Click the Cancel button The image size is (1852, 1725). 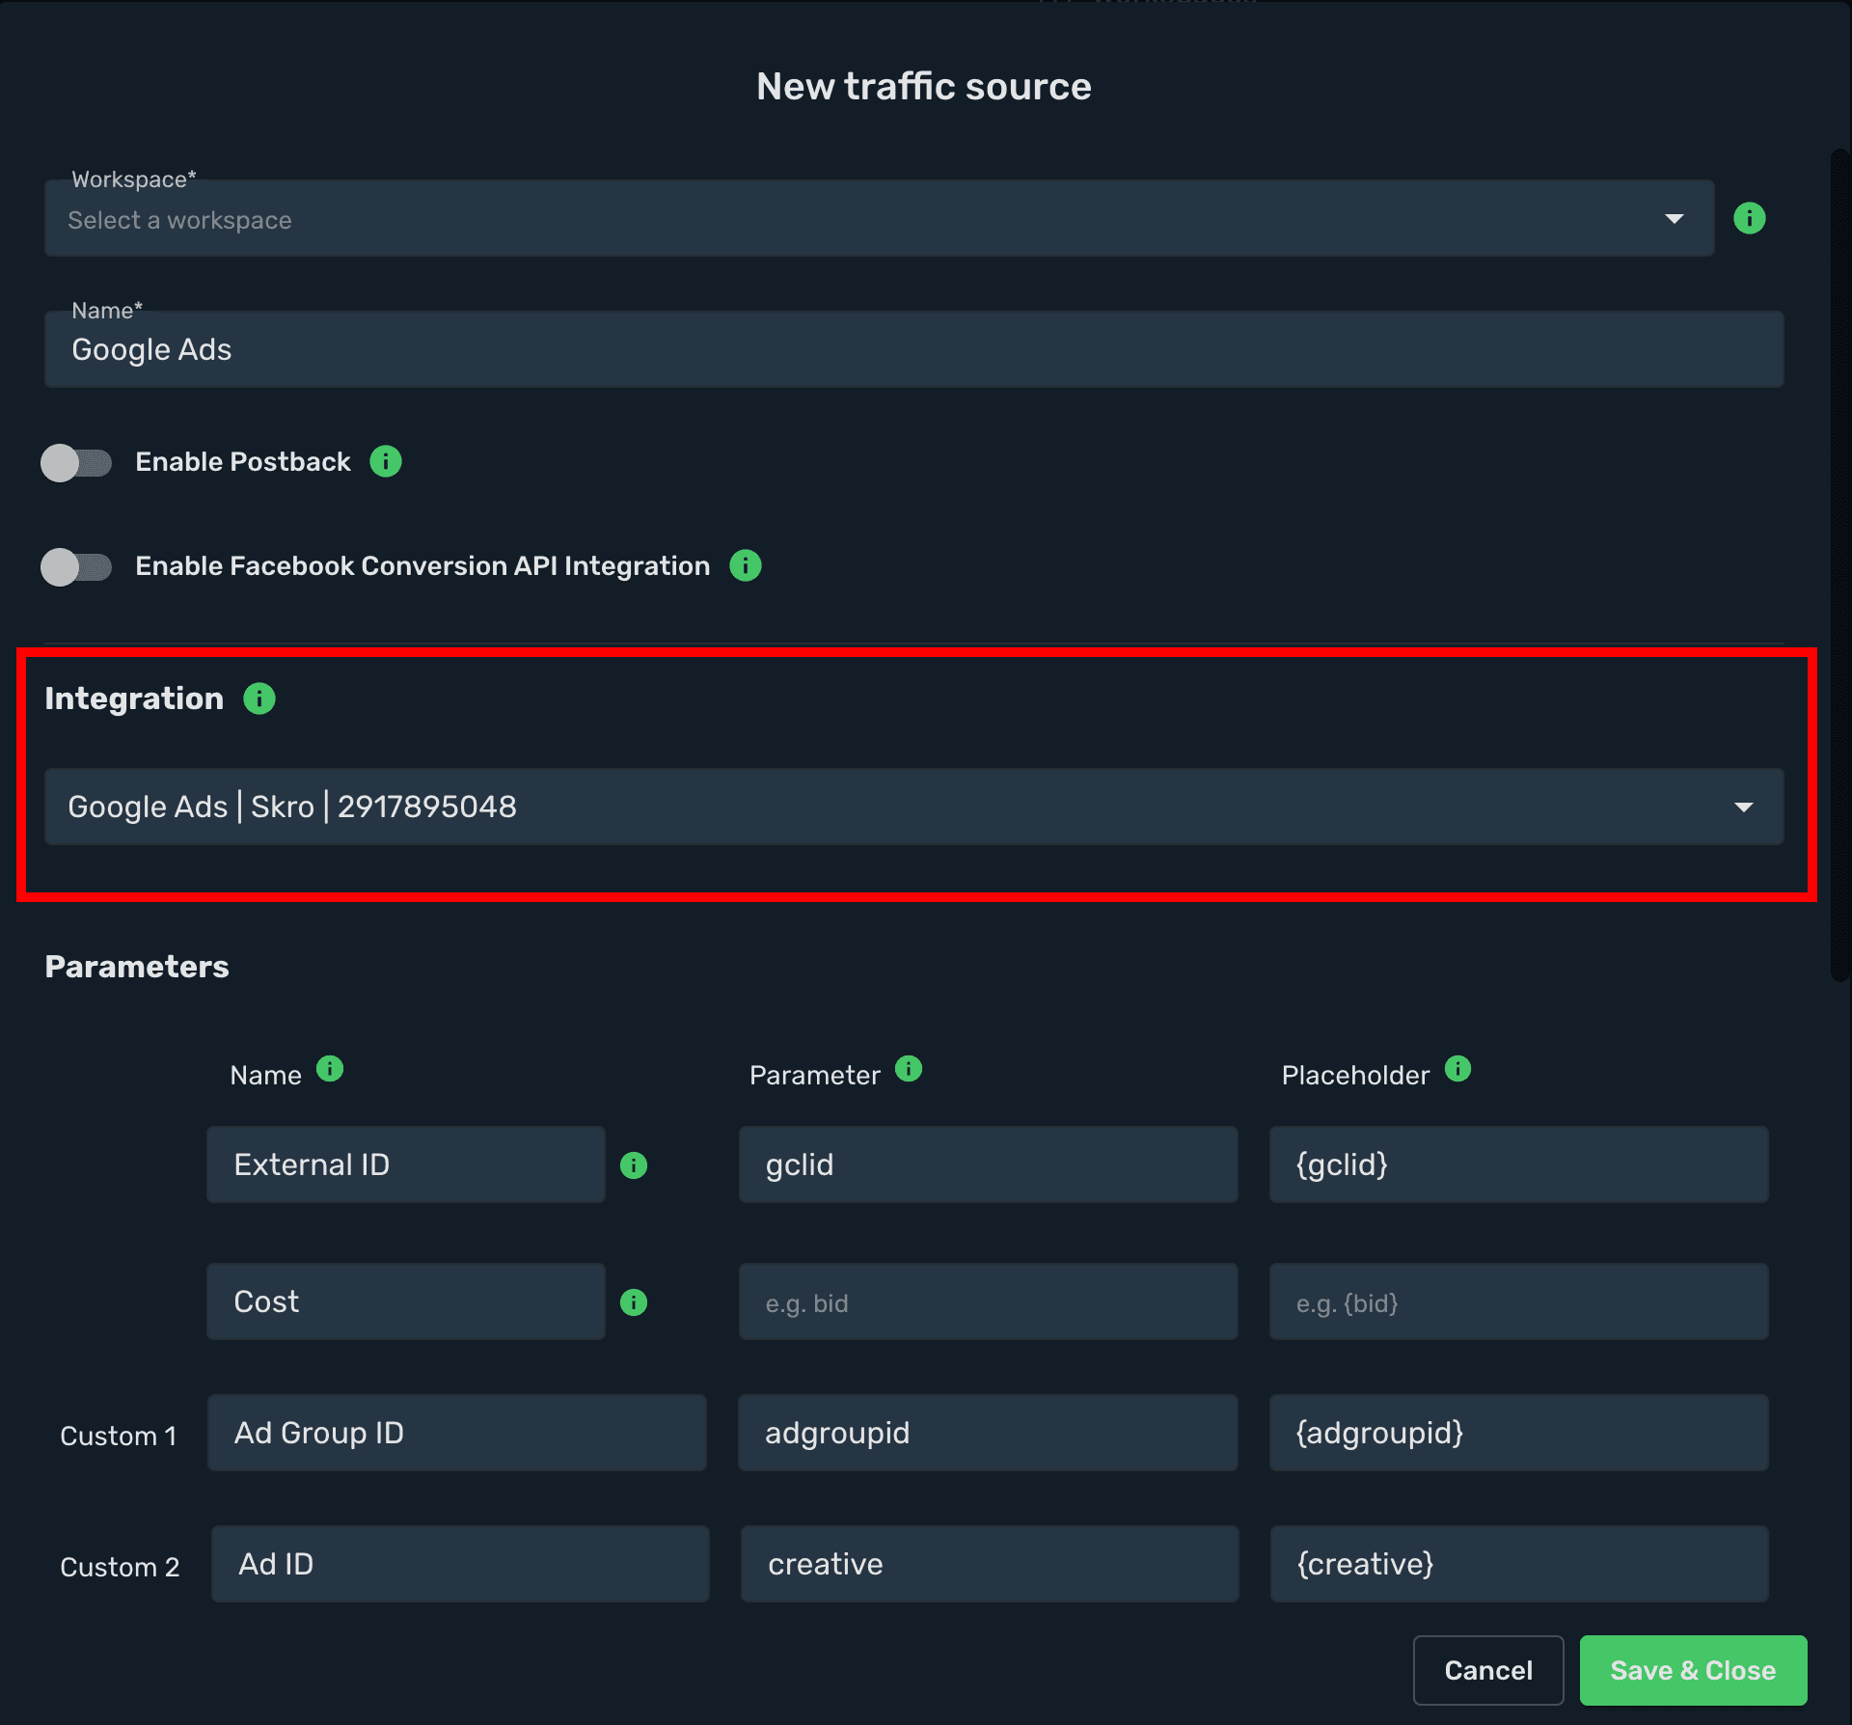[x=1487, y=1670]
